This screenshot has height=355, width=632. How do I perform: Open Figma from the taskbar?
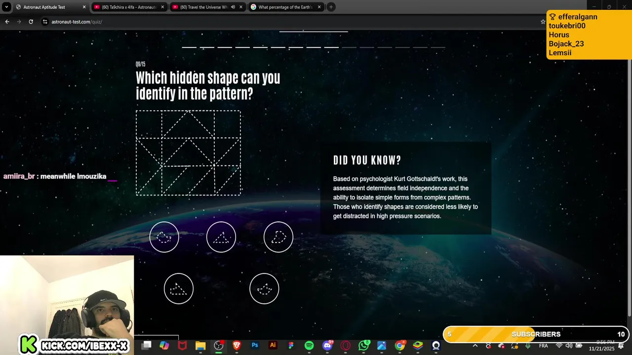click(x=291, y=346)
